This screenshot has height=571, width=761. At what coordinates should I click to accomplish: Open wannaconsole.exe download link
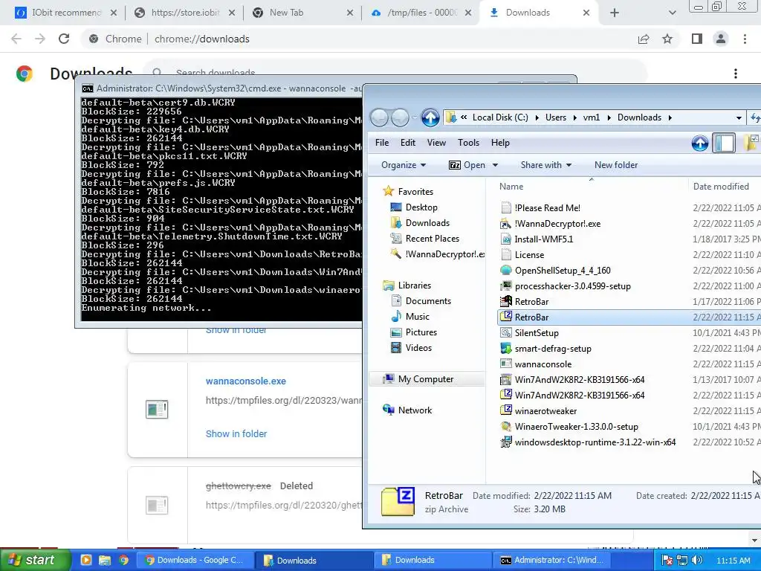pos(245,381)
